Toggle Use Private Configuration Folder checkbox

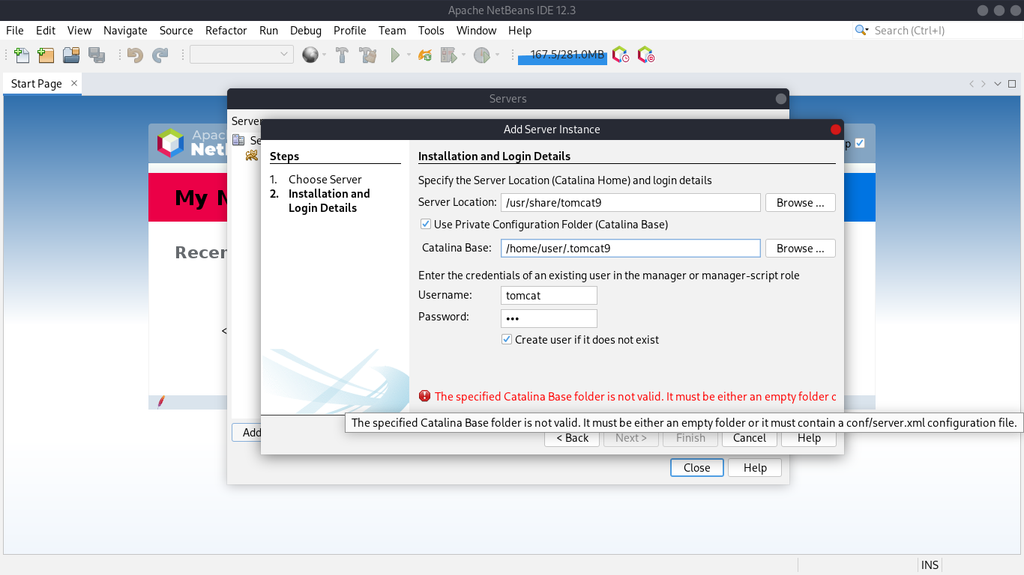[x=426, y=224]
